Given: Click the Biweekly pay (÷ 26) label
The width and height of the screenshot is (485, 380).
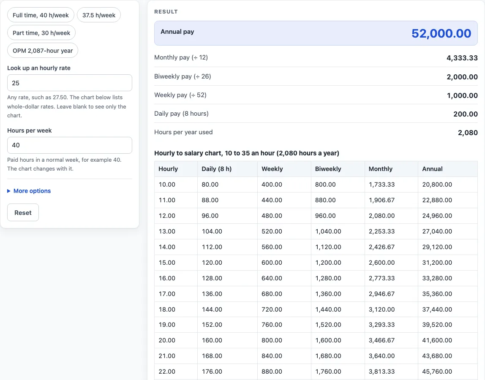Looking at the screenshot, I should [183, 76].
